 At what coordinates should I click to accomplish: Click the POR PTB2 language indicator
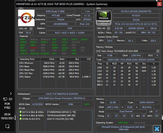click(7, 106)
